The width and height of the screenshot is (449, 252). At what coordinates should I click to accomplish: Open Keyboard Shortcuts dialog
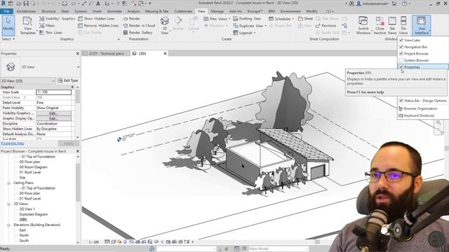pyautogui.click(x=417, y=115)
